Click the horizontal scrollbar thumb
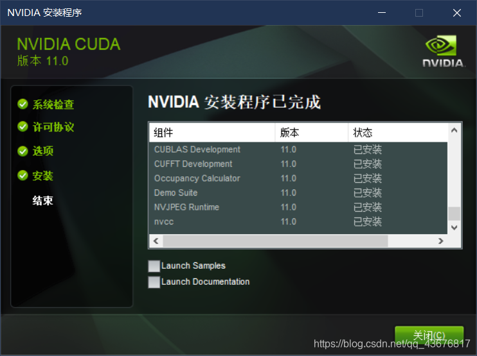 [x=275, y=241]
